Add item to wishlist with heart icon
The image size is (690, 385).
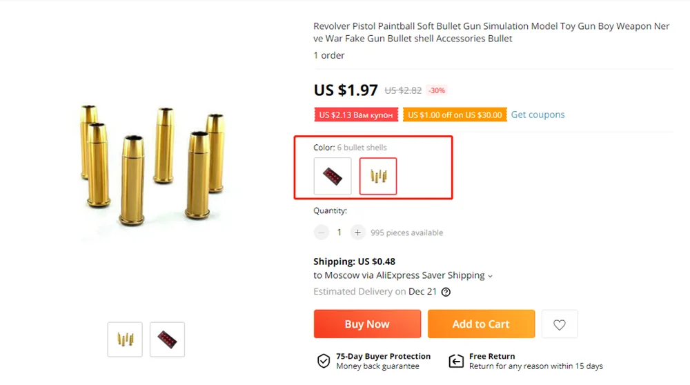pos(560,324)
